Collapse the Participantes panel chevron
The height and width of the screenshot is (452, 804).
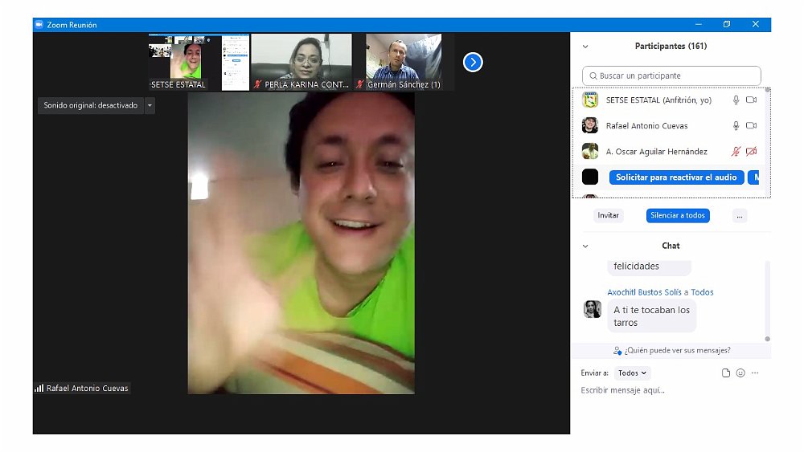(x=585, y=47)
